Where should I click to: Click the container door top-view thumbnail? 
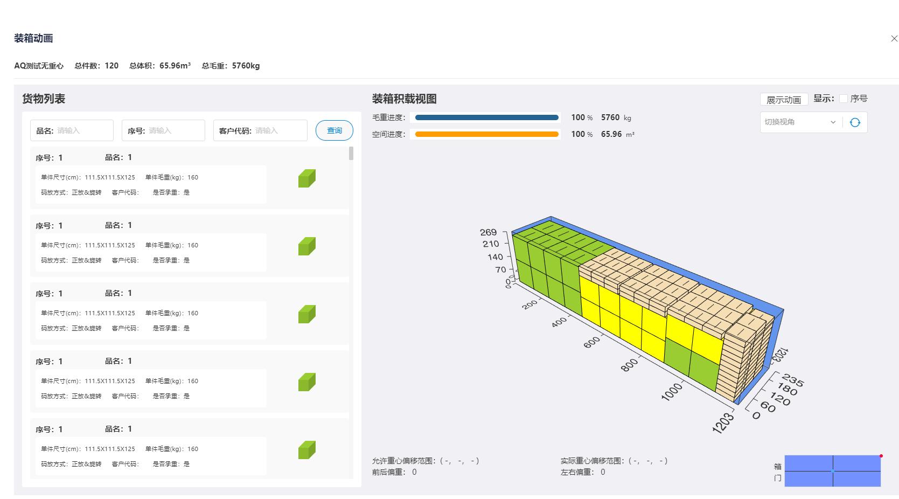[x=832, y=471]
